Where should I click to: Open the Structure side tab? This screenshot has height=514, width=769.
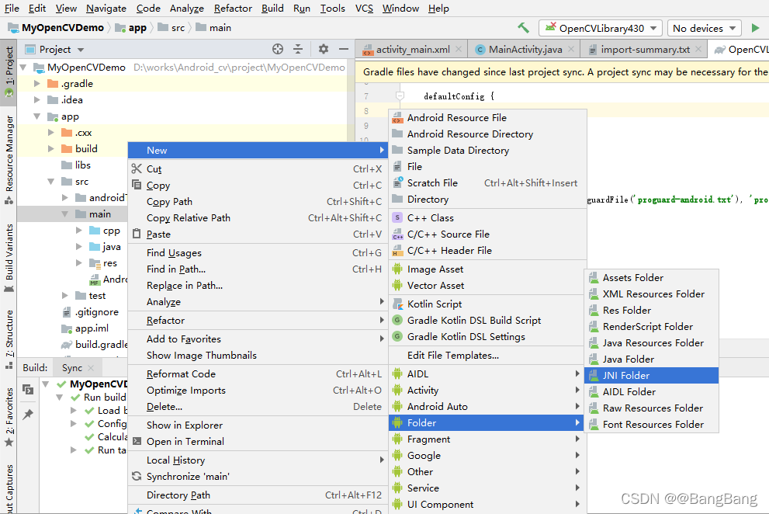[x=9, y=339]
